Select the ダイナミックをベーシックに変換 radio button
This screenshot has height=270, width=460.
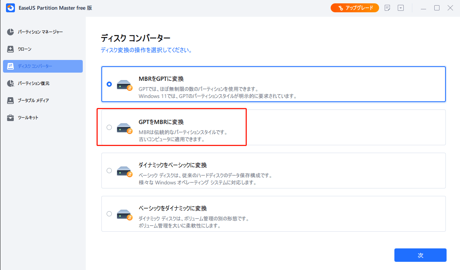109,171
